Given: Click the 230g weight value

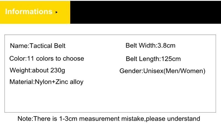Looking at the screenshot, I should click(x=58, y=70).
